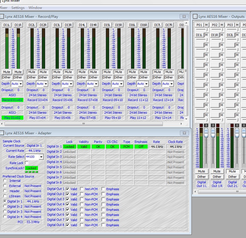Mute the DI5L record channel
Screen dimensions: 246x238
coord(107,72)
